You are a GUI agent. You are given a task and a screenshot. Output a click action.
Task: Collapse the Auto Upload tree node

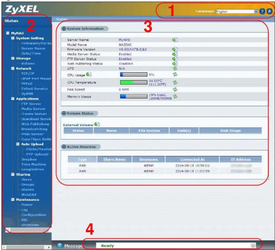click(x=18, y=144)
